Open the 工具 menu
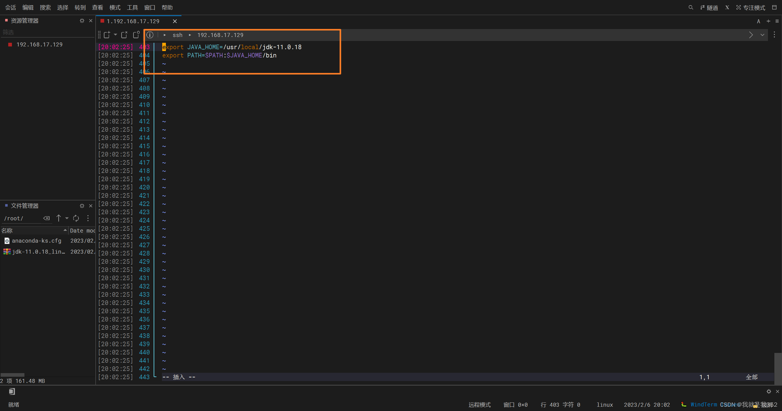The width and height of the screenshot is (782, 411). click(x=132, y=7)
